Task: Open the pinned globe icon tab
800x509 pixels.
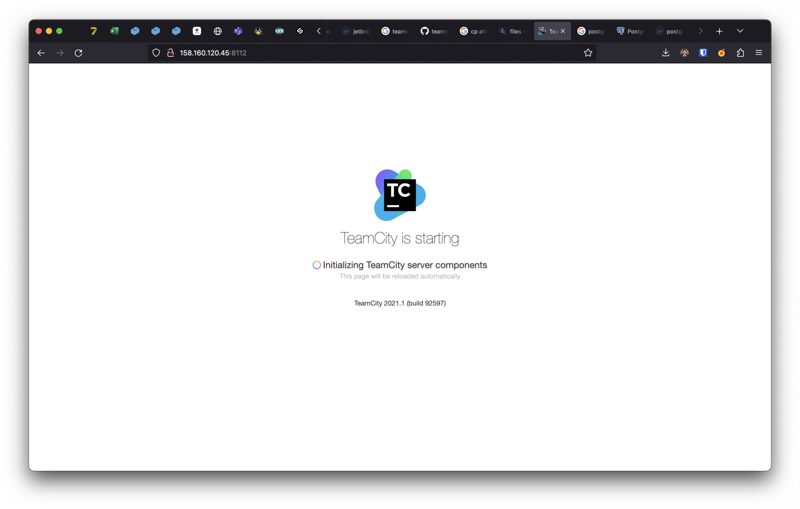Action: pyautogui.click(x=218, y=31)
